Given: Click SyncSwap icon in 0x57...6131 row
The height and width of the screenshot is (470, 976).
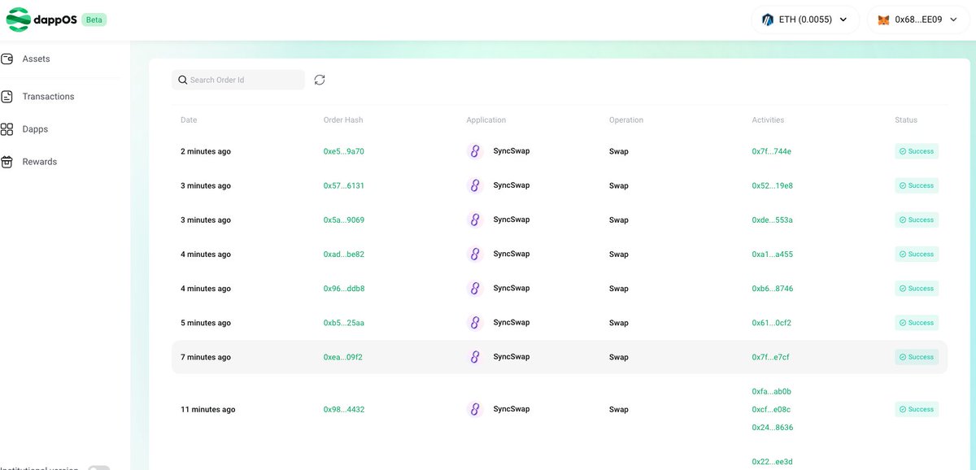Looking at the screenshot, I should pyautogui.click(x=475, y=185).
